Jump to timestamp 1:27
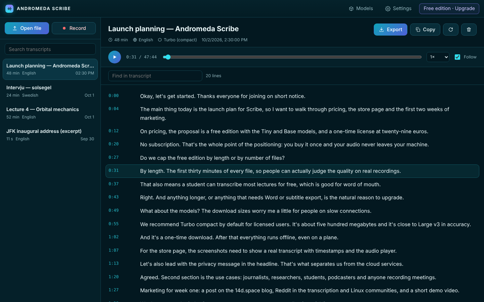484x302 pixels. (x=114, y=290)
